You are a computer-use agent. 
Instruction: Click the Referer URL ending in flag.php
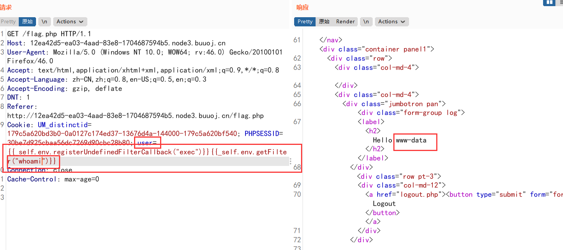pos(136,116)
